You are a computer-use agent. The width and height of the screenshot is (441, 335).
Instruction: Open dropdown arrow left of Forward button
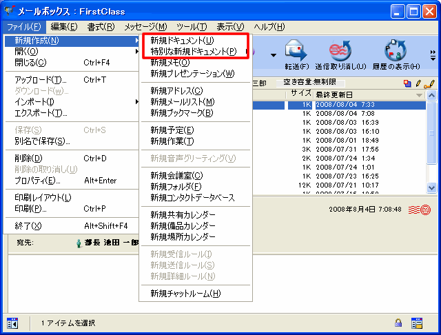point(273,54)
